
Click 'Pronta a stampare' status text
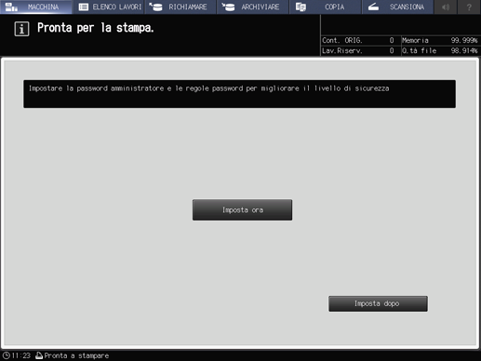[76, 355]
